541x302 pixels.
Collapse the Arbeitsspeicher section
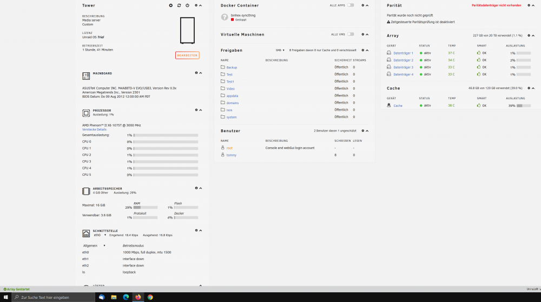[201, 188]
